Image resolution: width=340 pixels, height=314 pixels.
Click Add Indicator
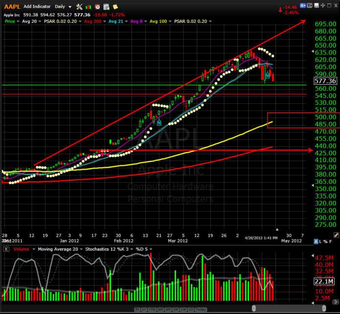pos(36,7)
